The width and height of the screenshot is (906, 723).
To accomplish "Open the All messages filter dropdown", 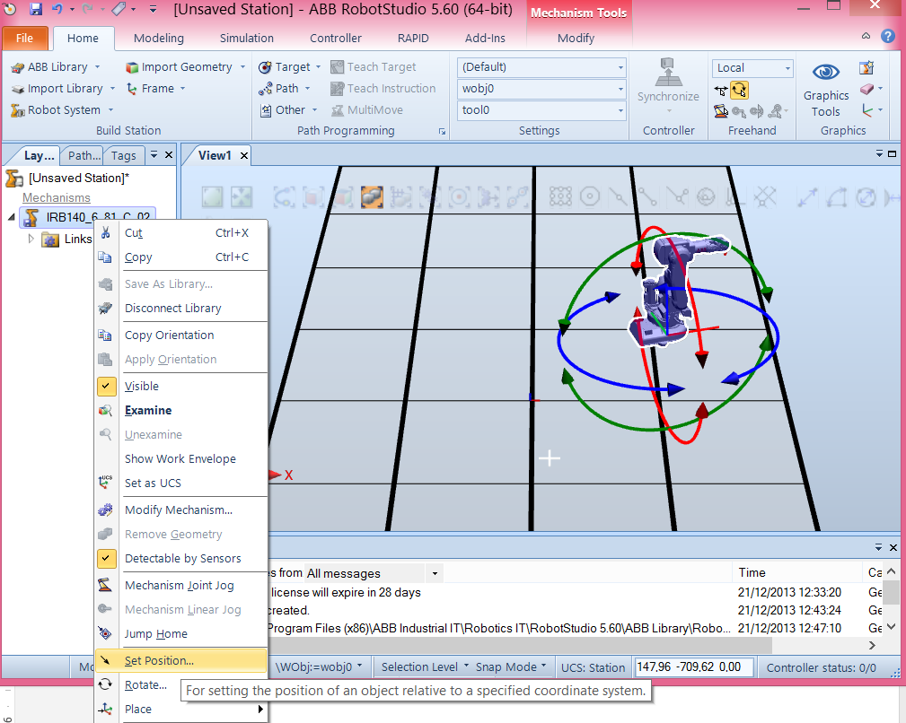I will [435, 573].
